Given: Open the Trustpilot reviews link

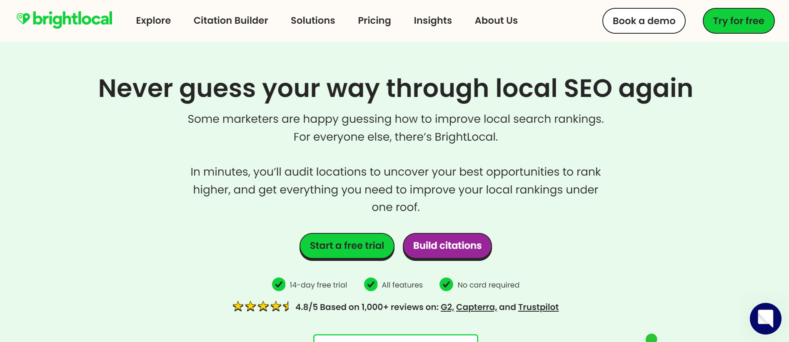Looking at the screenshot, I should click(538, 307).
